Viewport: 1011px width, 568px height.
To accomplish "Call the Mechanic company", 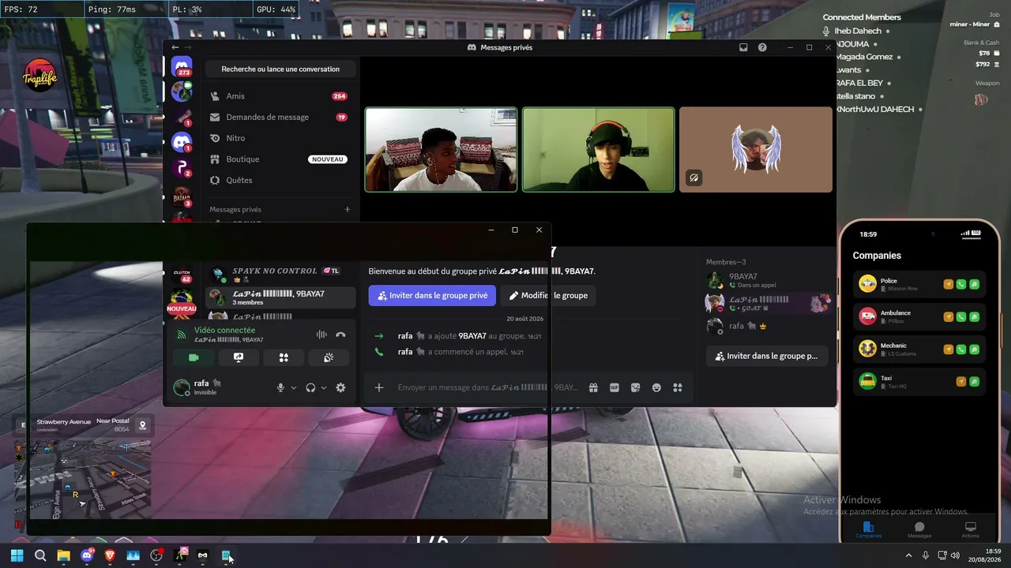I will click(961, 349).
